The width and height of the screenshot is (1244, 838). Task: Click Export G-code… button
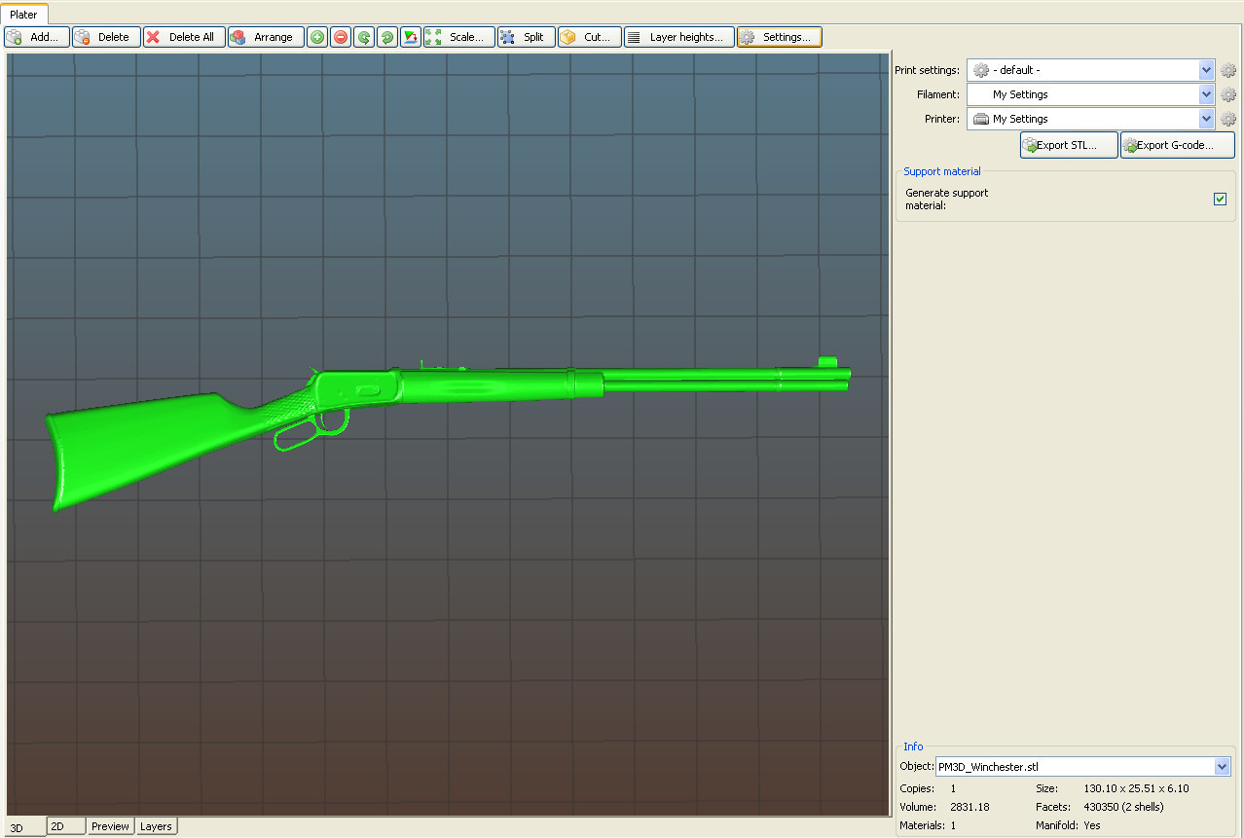(1178, 145)
